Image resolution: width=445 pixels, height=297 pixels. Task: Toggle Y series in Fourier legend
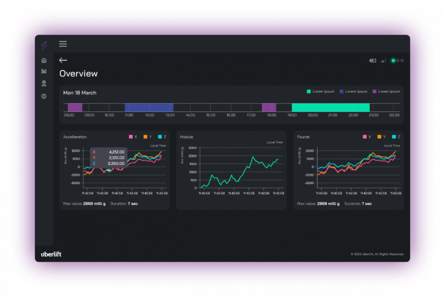click(x=382, y=137)
